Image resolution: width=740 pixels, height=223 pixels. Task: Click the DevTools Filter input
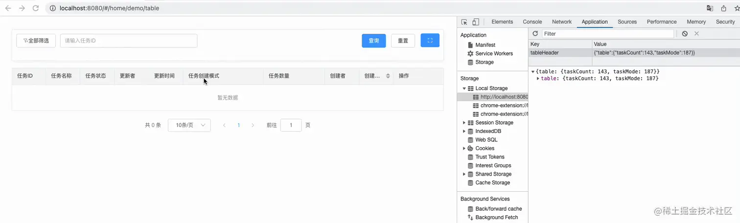point(608,34)
